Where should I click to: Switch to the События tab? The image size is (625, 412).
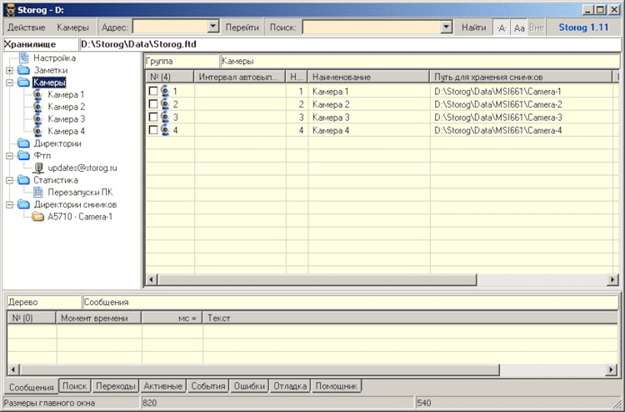pyautogui.click(x=208, y=385)
